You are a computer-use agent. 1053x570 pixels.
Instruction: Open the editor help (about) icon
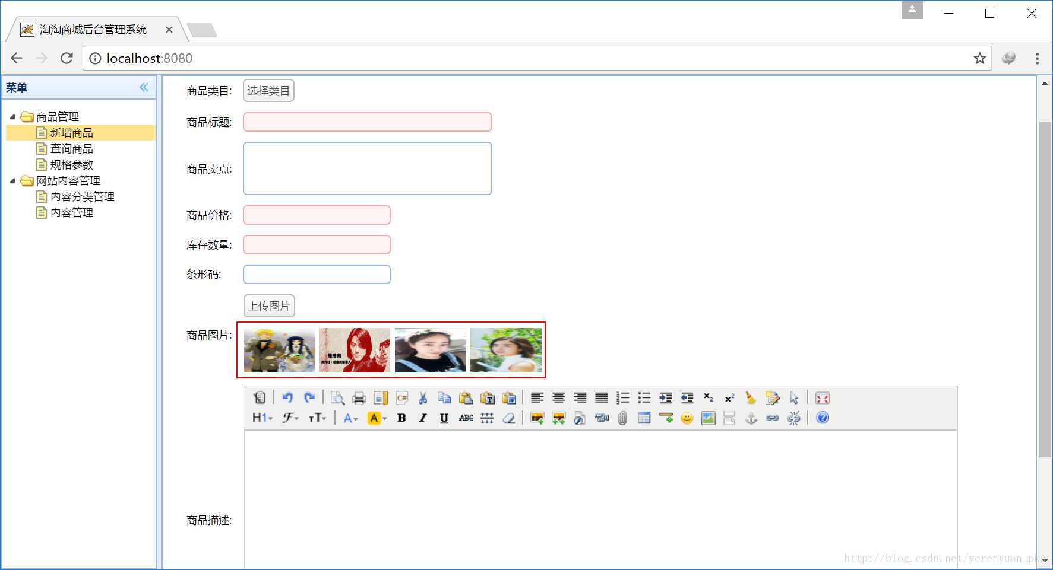click(x=823, y=418)
